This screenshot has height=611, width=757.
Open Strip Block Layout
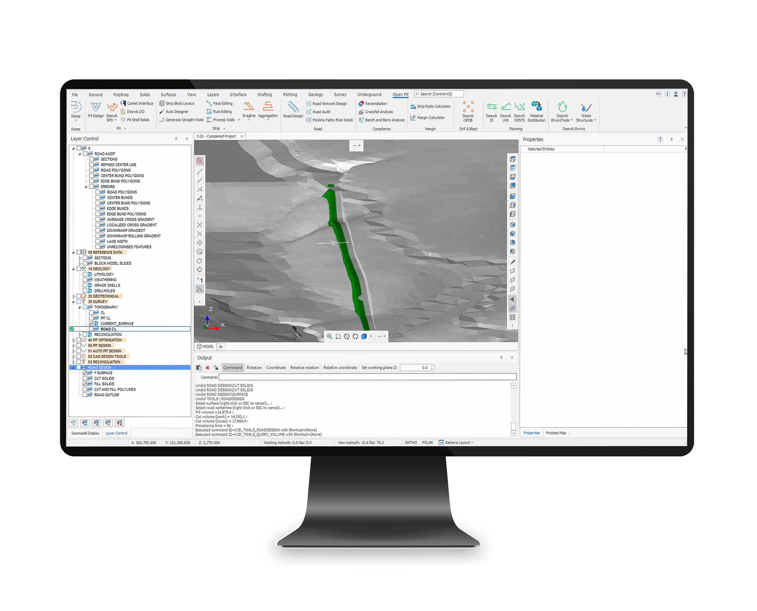point(177,103)
